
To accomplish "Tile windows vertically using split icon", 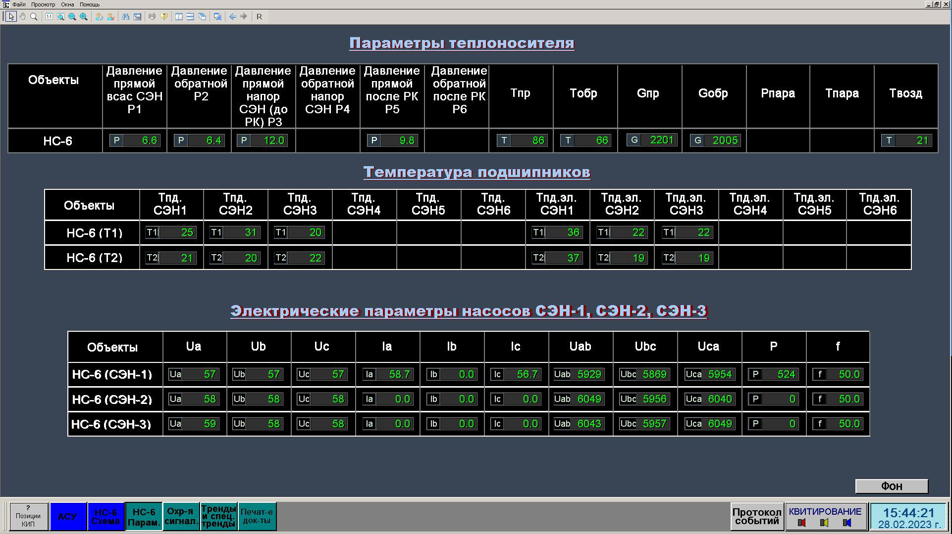I will (179, 17).
